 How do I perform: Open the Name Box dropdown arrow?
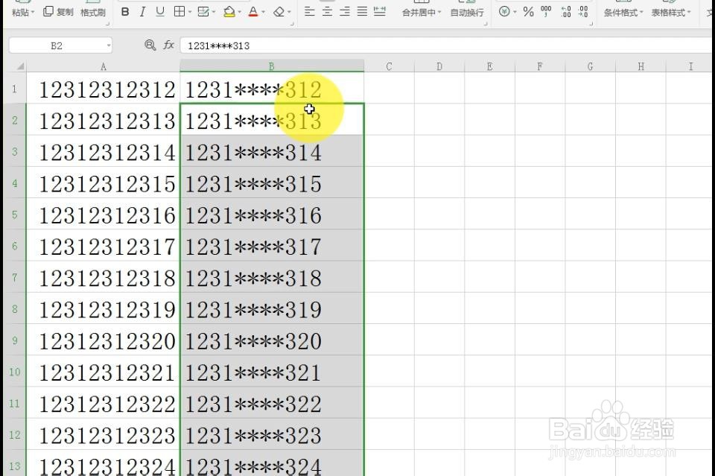click(109, 45)
